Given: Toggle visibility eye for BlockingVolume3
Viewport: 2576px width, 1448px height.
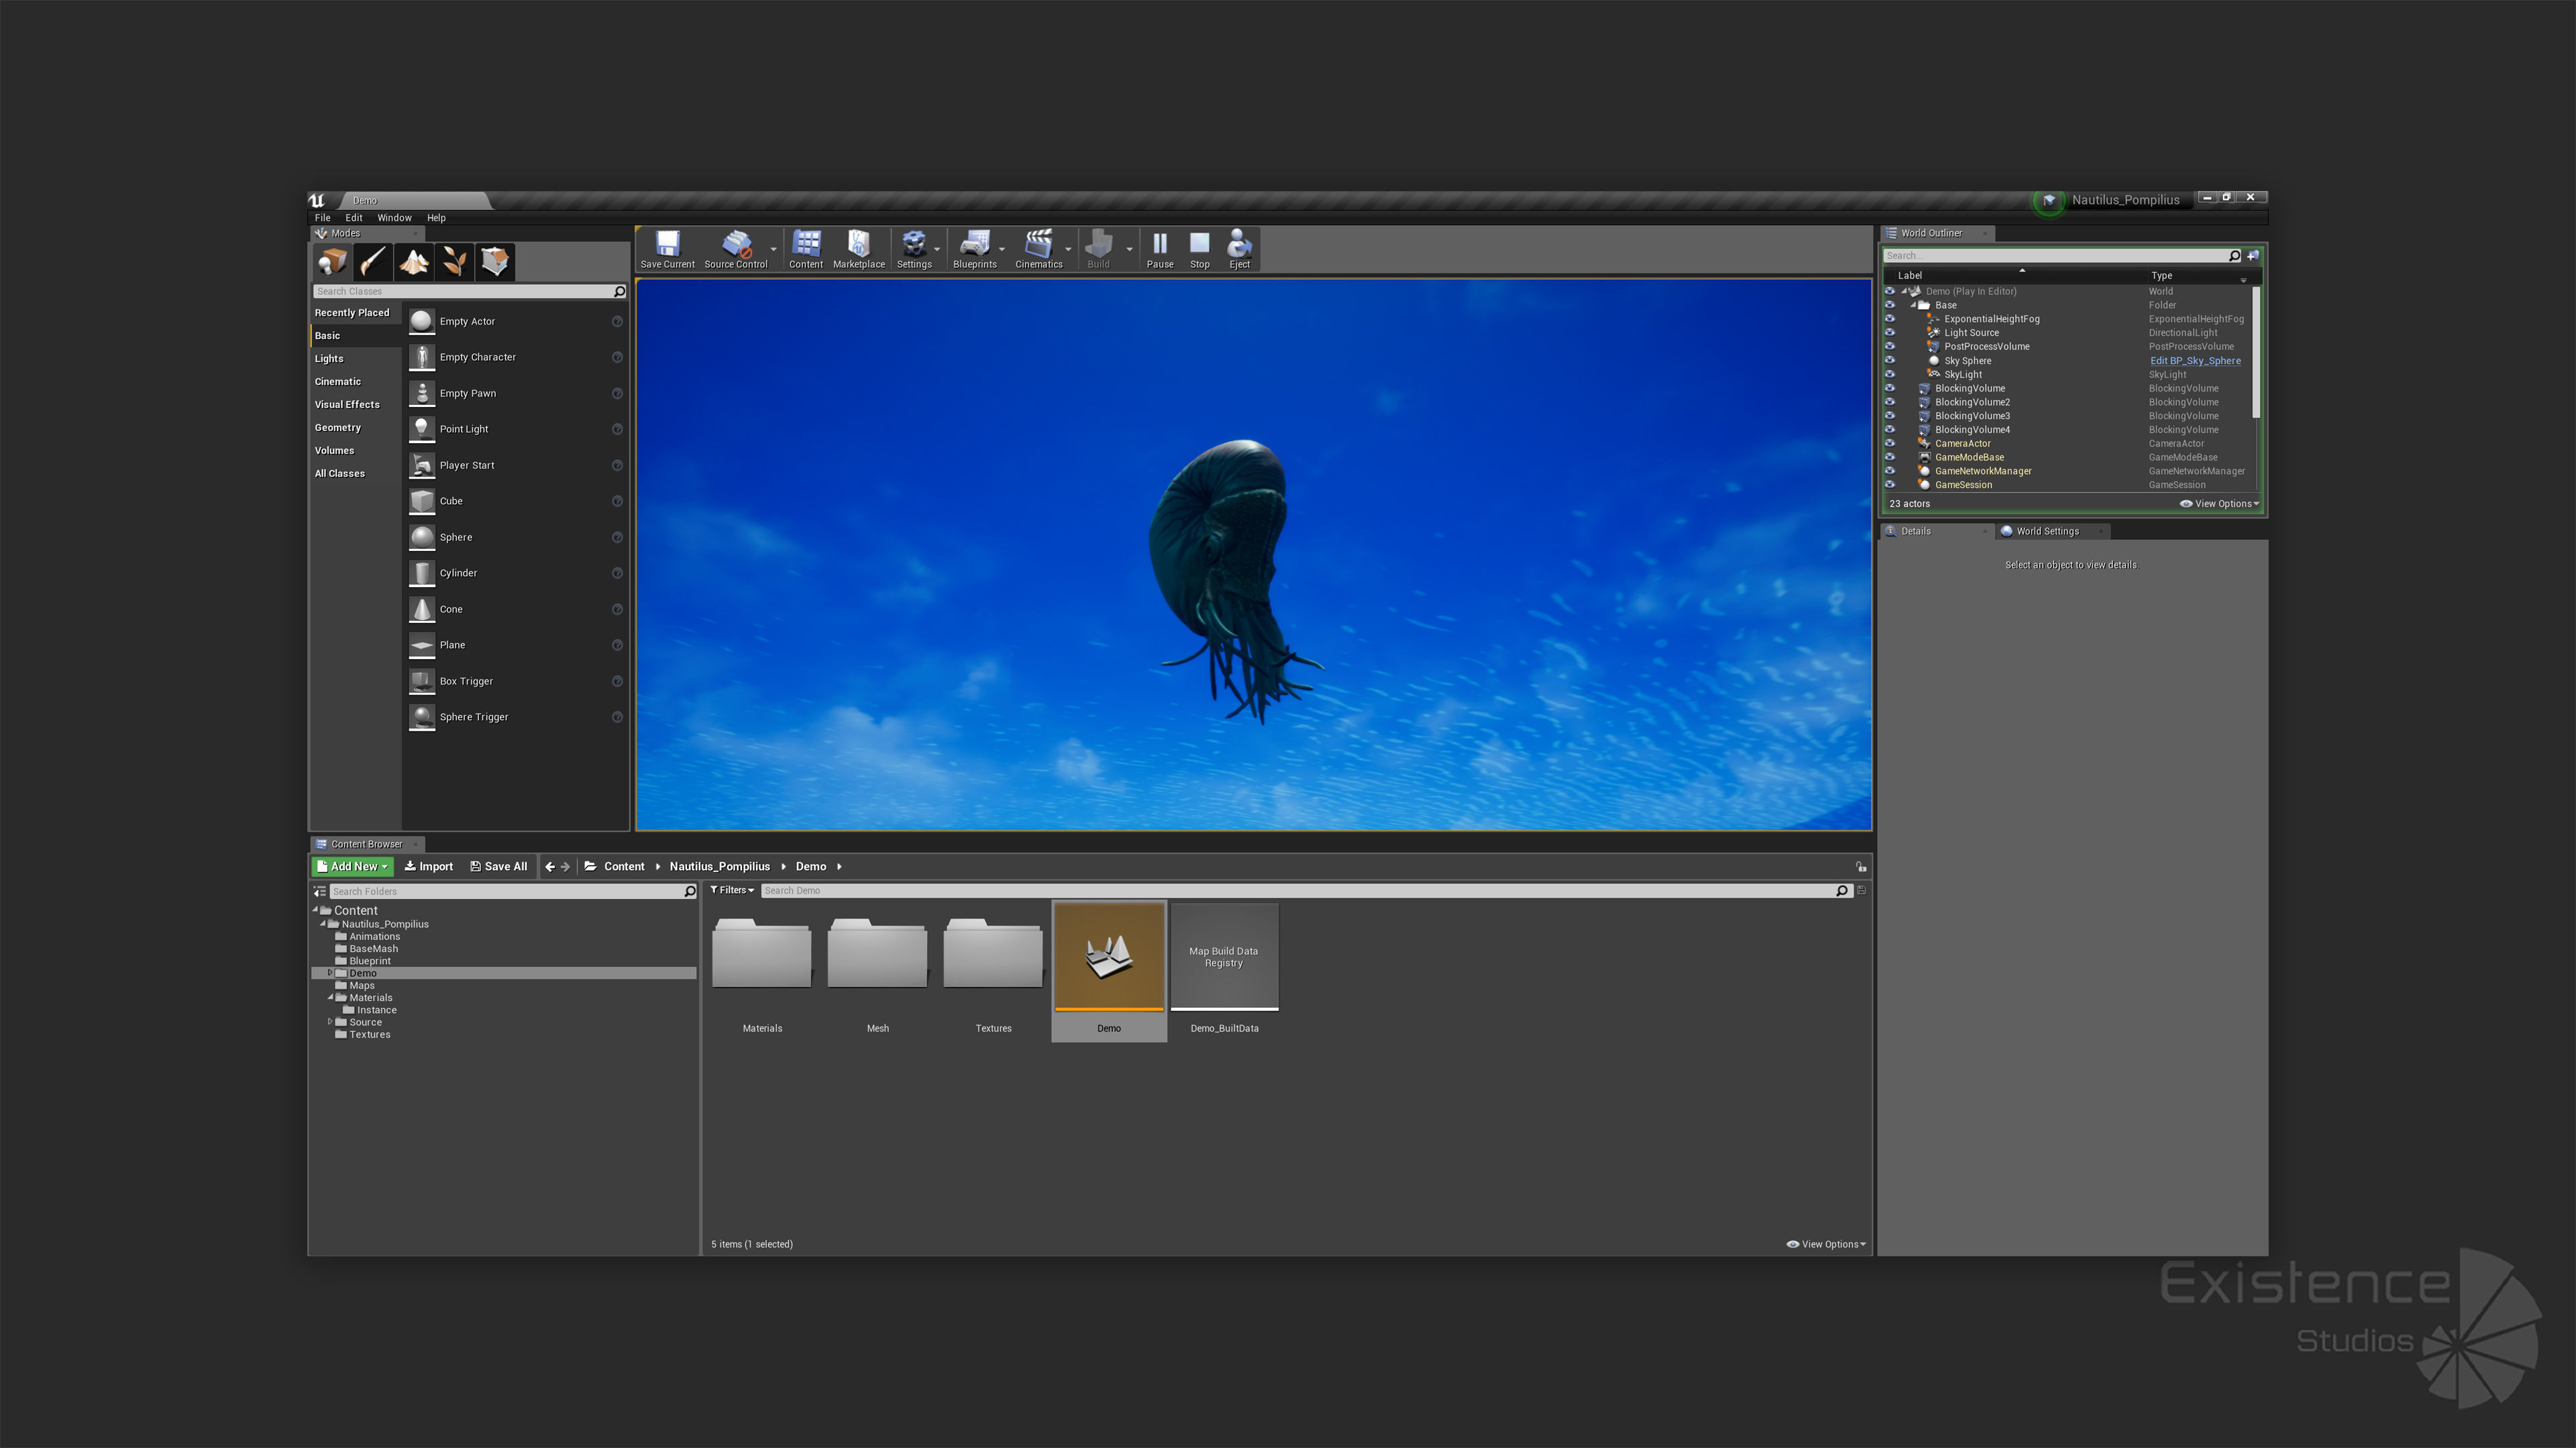Looking at the screenshot, I should tap(1889, 416).
